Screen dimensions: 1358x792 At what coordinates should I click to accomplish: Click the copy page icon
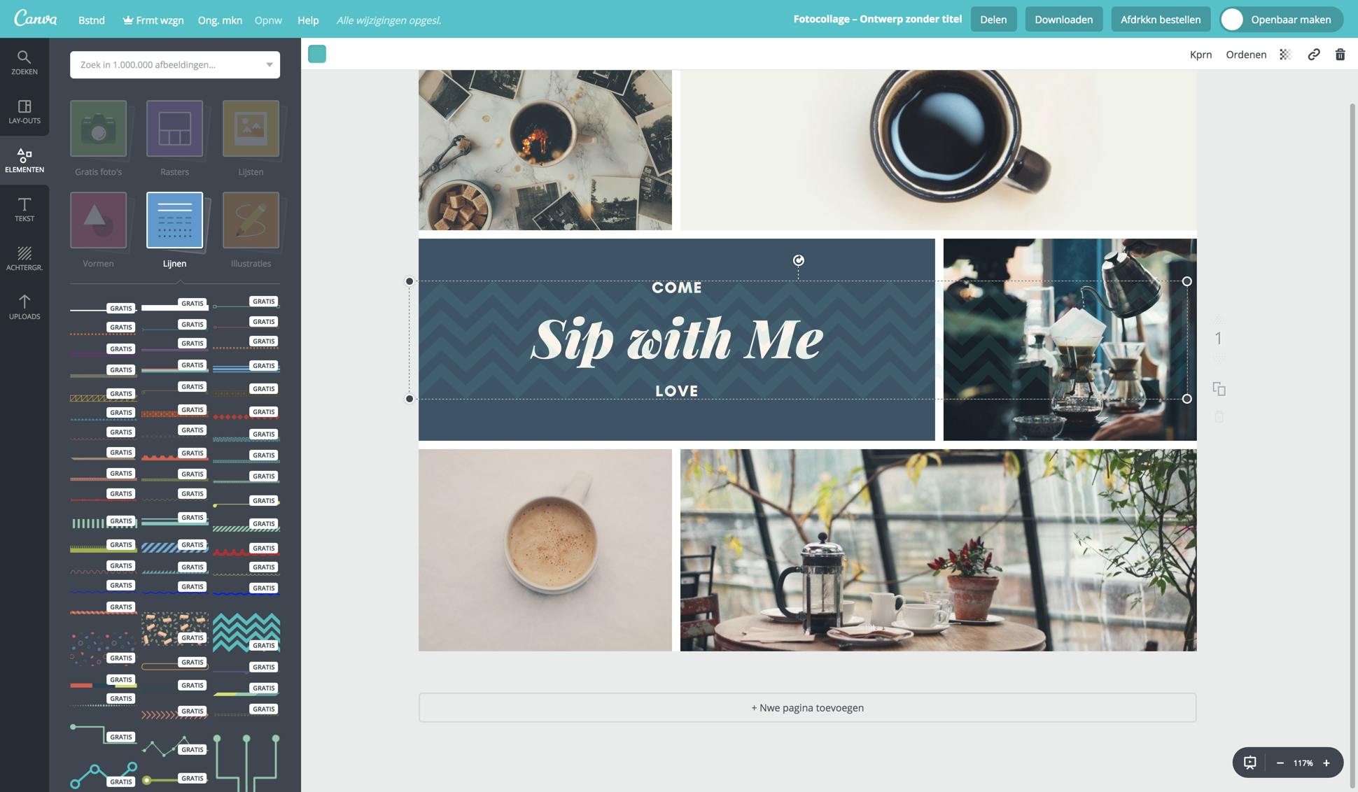1219,389
